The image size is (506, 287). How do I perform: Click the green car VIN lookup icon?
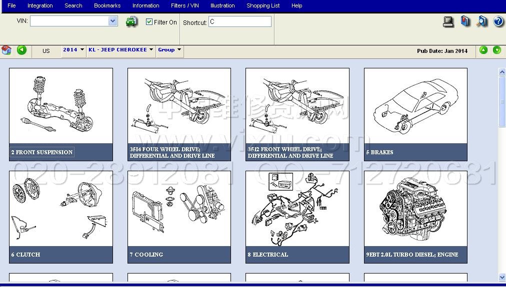coord(131,21)
